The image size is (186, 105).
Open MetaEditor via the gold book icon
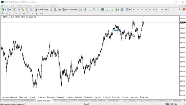(51, 10)
